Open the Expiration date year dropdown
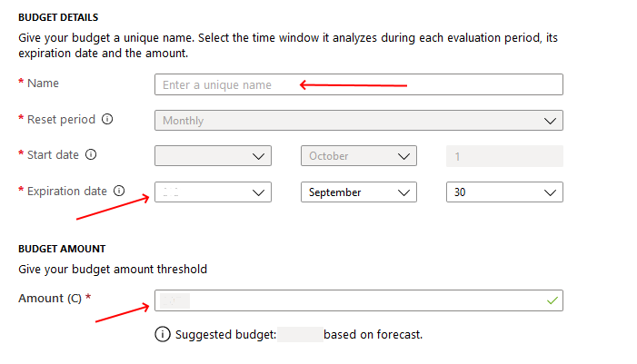The height and width of the screenshot is (364, 637). click(x=213, y=192)
